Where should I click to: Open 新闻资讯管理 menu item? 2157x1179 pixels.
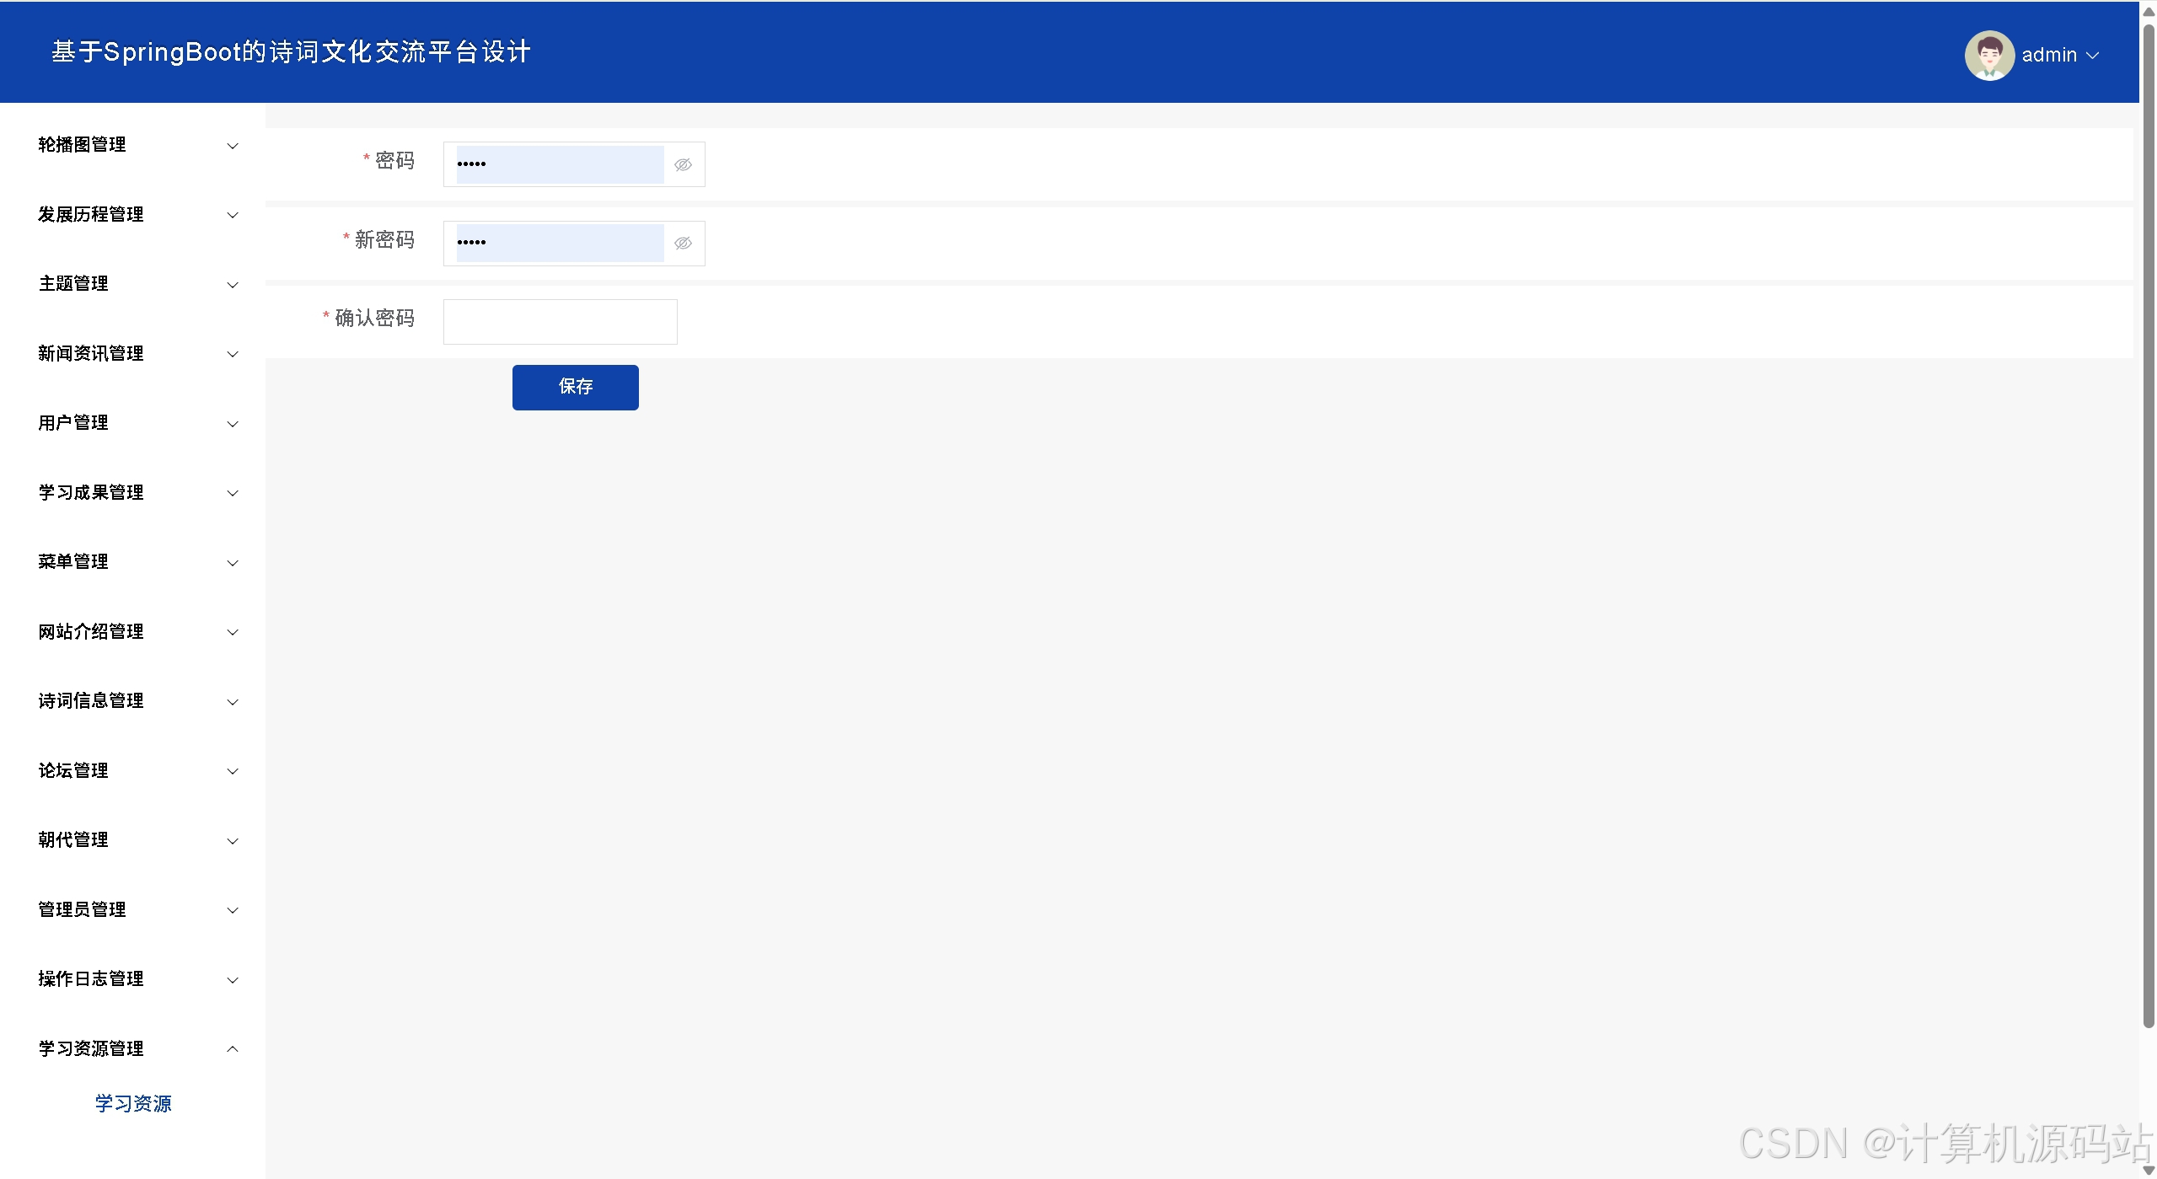91,354
